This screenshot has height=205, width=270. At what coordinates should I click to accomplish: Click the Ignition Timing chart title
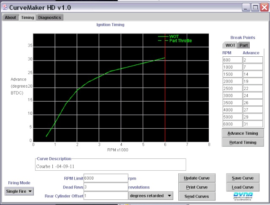pos(110,25)
